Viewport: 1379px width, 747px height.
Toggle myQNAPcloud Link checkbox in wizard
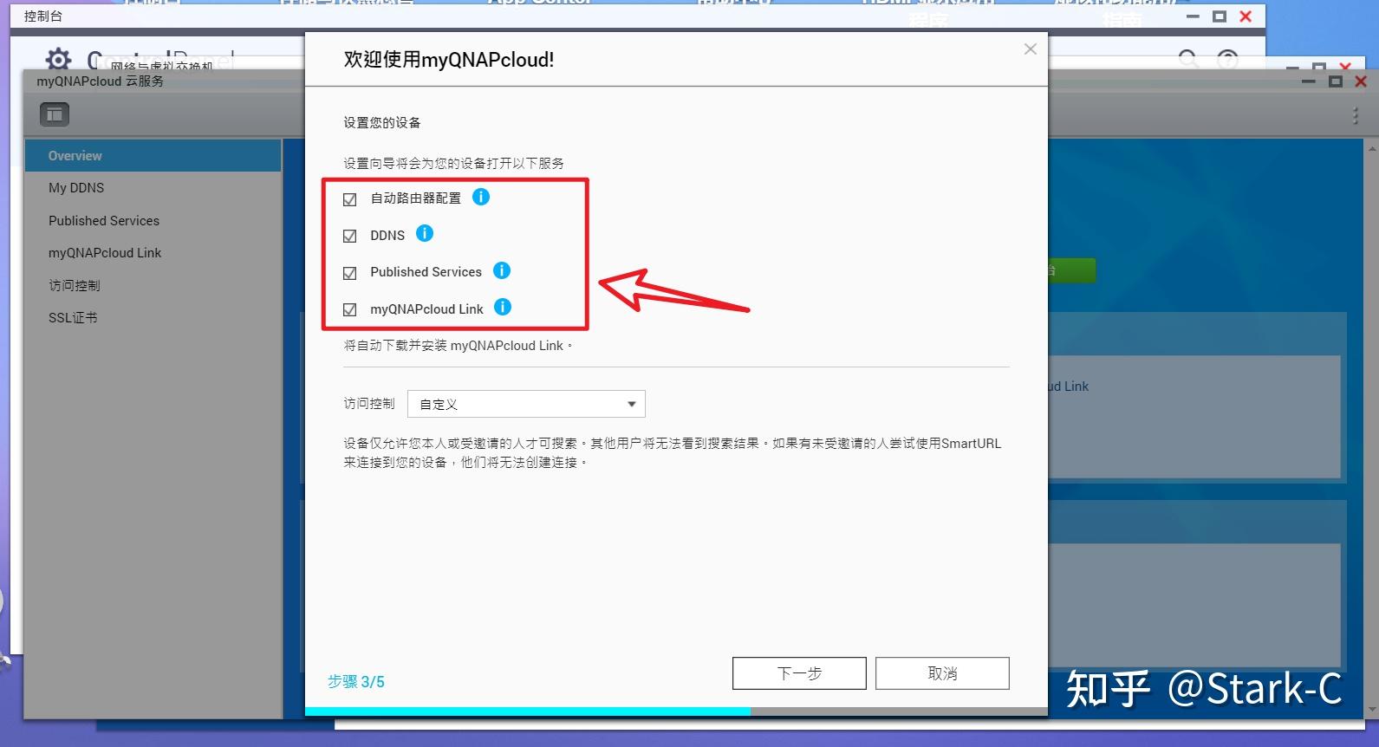click(x=350, y=309)
